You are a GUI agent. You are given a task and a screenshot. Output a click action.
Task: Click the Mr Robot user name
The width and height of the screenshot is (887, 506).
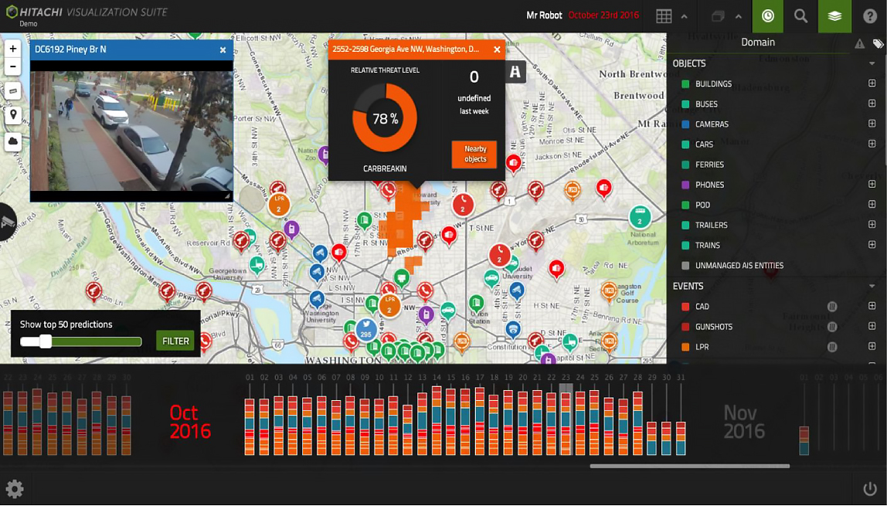tap(544, 15)
